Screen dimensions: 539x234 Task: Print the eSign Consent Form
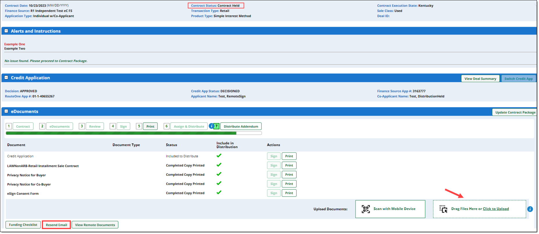(289, 193)
